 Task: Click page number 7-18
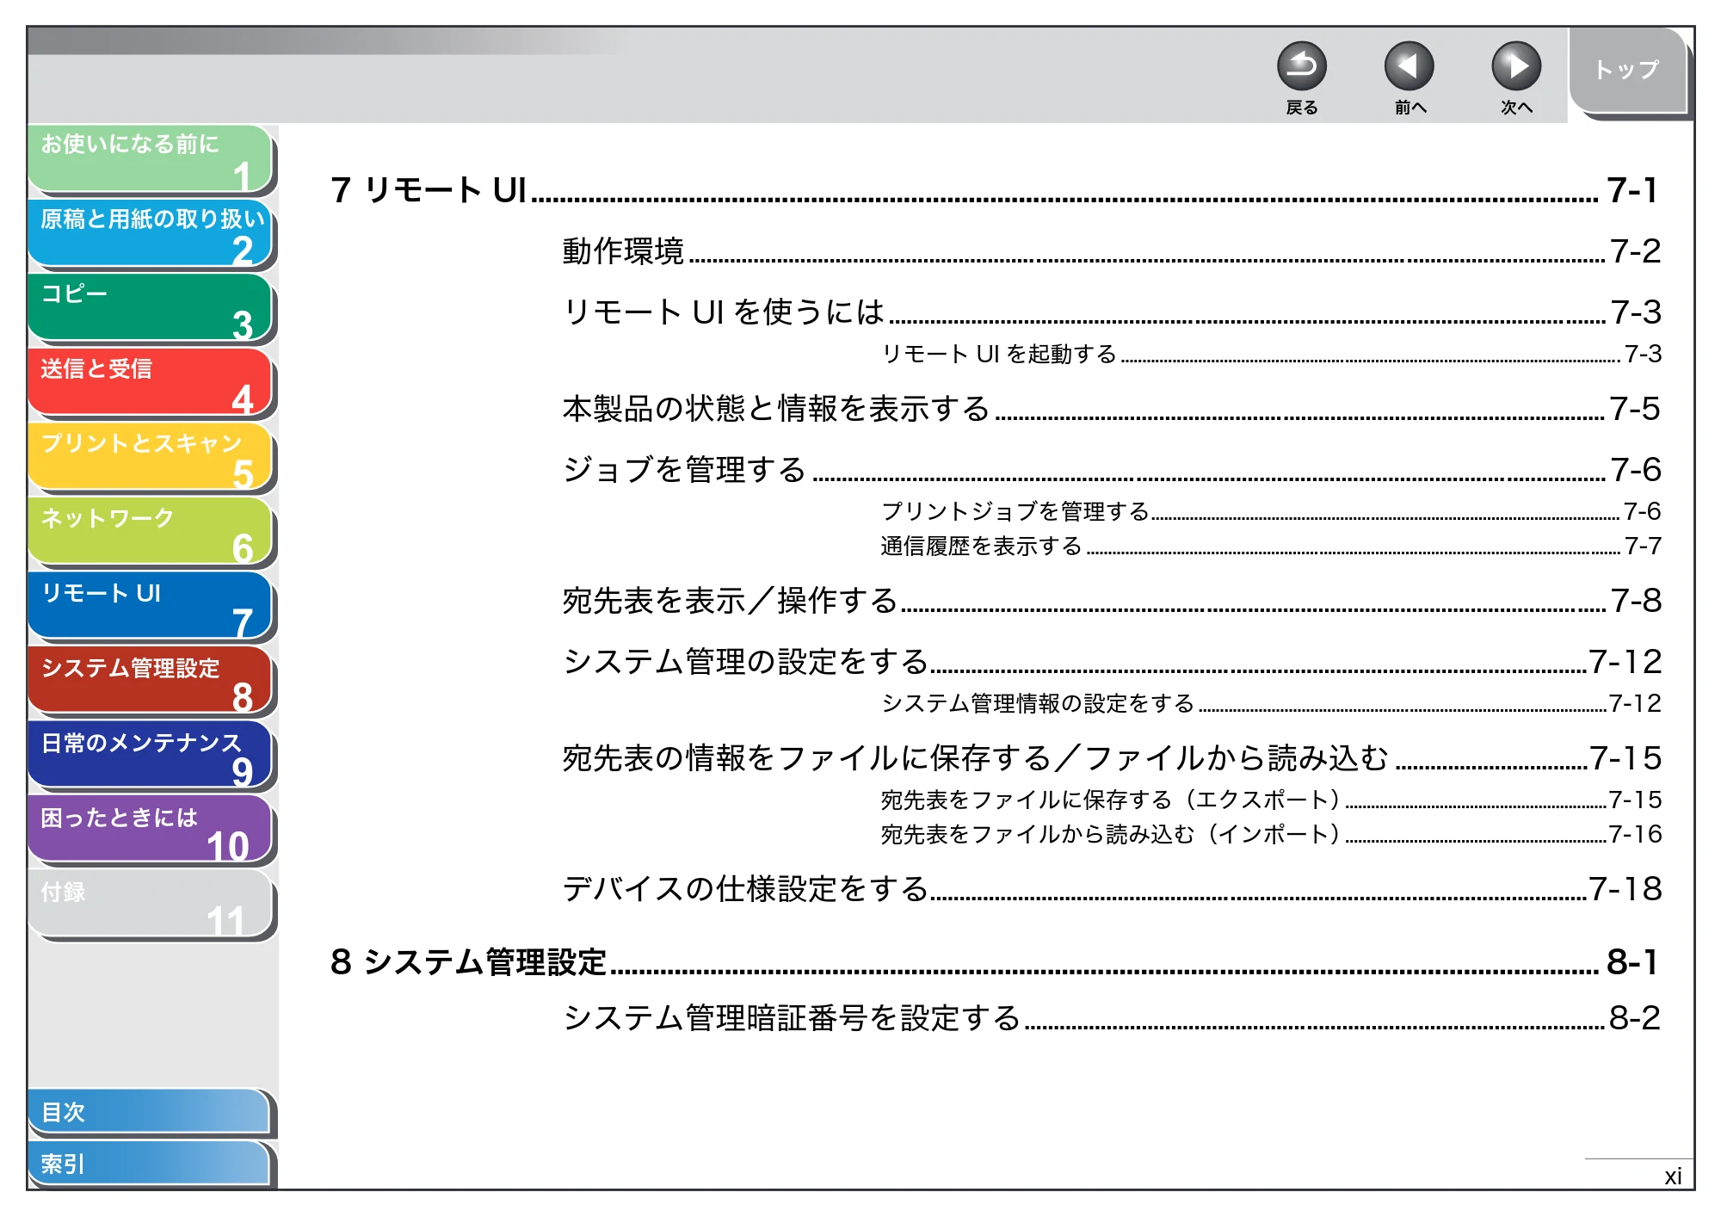[x=1625, y=889]
